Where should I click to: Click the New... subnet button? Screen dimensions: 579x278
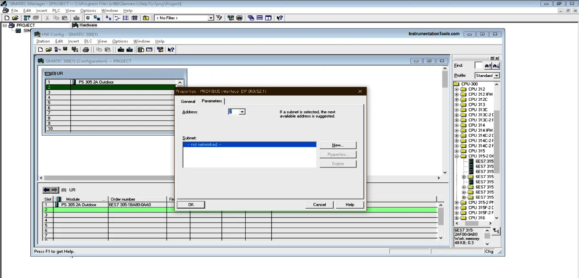click(338, 145)
